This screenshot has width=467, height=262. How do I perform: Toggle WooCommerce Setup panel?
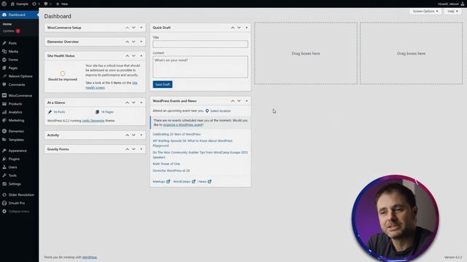click(141, 28)
